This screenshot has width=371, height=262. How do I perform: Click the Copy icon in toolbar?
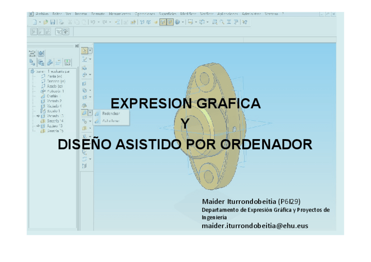pyautogui.click(x=77, y=22)
